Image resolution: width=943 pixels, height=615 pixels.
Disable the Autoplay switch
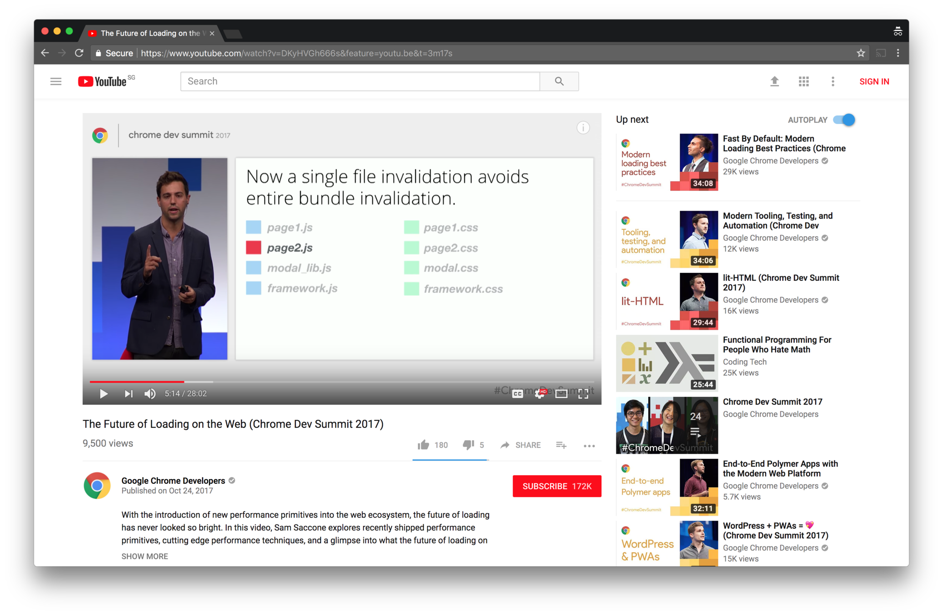click(844, 120)
